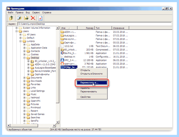Choose Открыть from context menu
Image resolution: width=179 pixels, height=137 pixels.
point(92,70)
